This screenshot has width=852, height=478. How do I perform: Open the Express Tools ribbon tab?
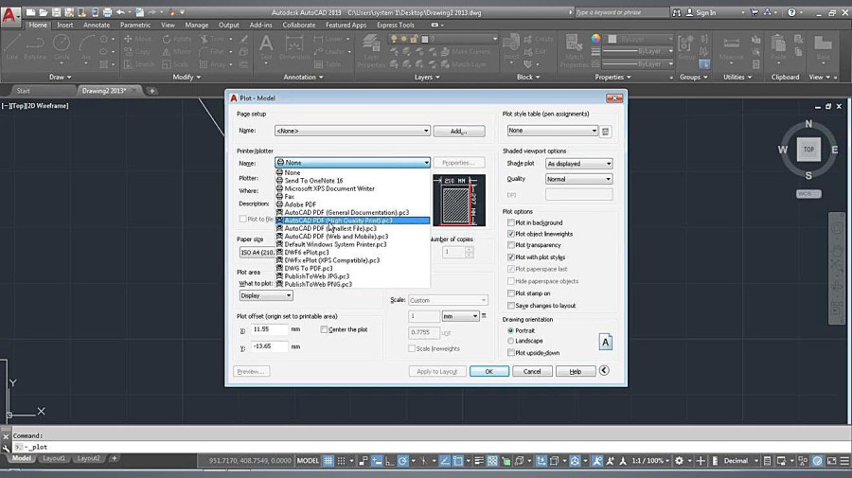click(395, 25)
